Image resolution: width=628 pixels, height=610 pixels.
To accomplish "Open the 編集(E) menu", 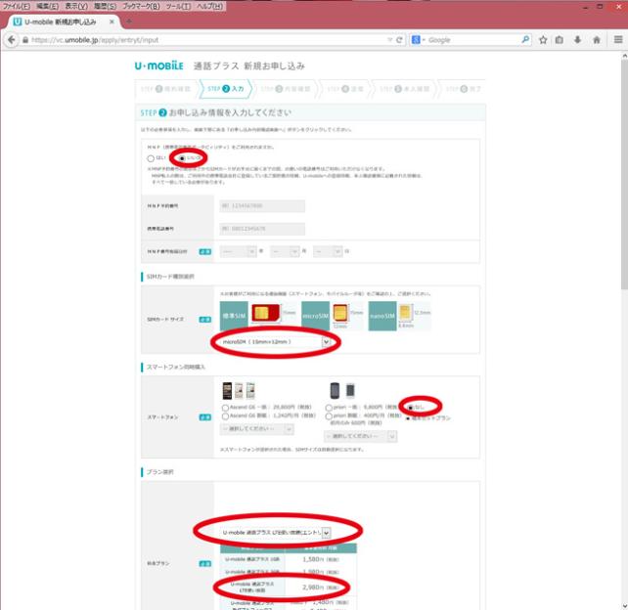I will tap(47, 6).
